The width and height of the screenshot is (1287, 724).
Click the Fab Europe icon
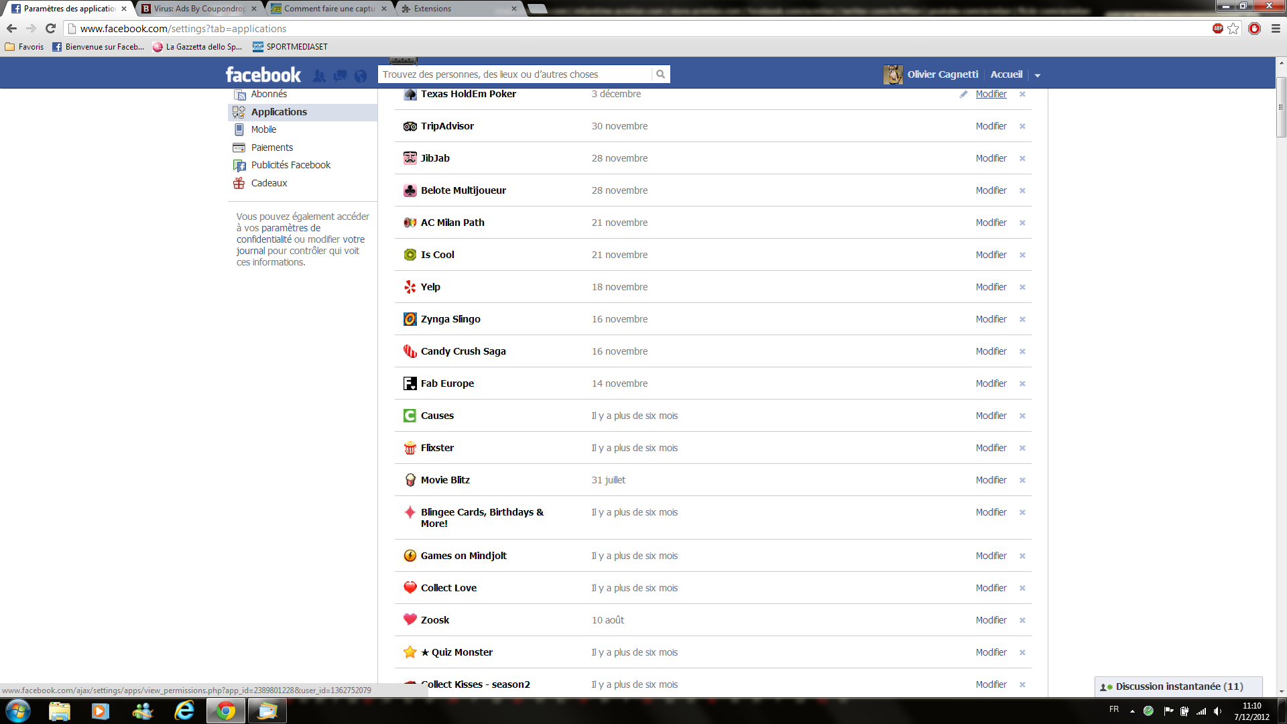point(410,383)
